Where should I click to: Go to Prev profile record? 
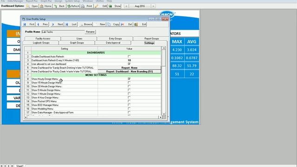[43, 24]
